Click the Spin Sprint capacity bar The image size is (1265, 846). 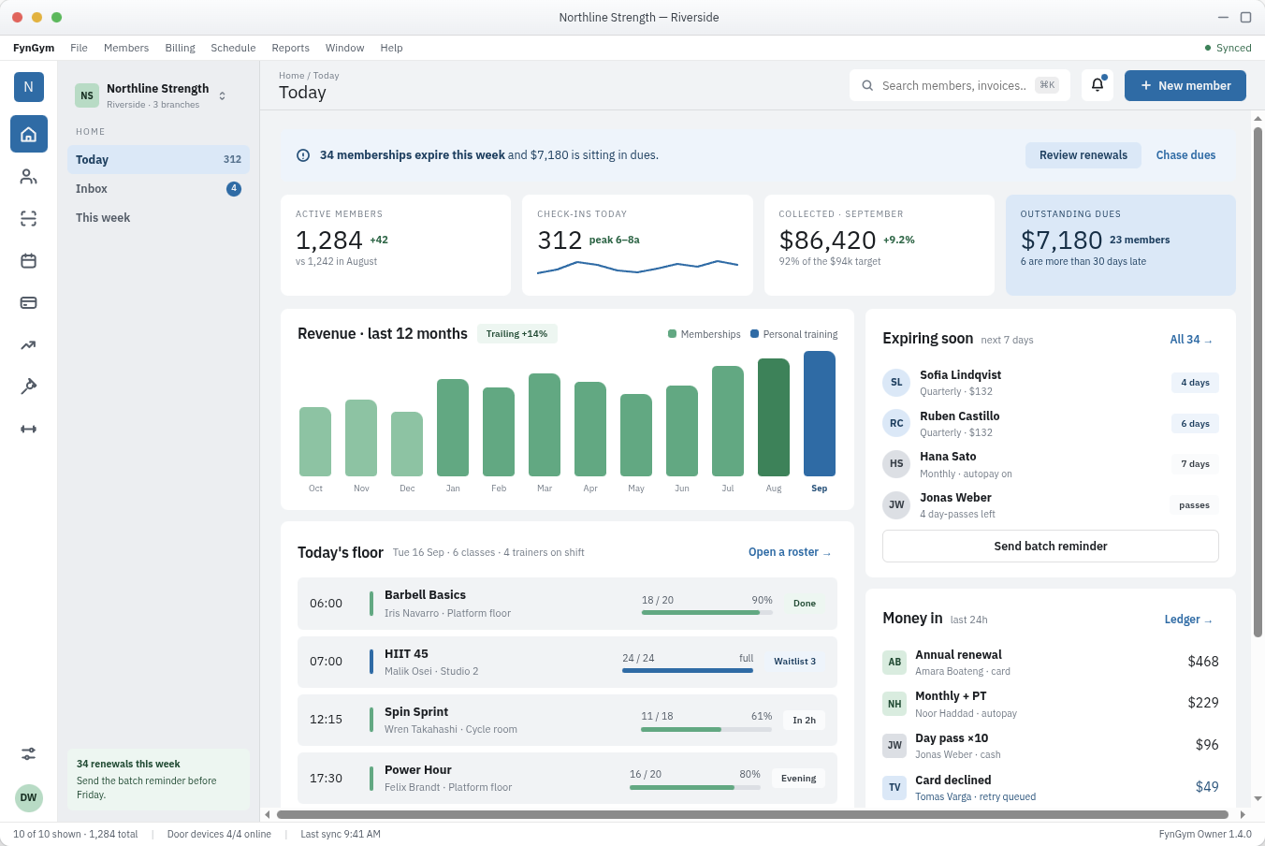pyautogui.click(x=706, y=729)
